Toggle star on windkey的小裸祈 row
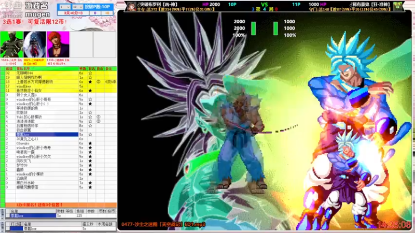 click(x=90, y=174)
